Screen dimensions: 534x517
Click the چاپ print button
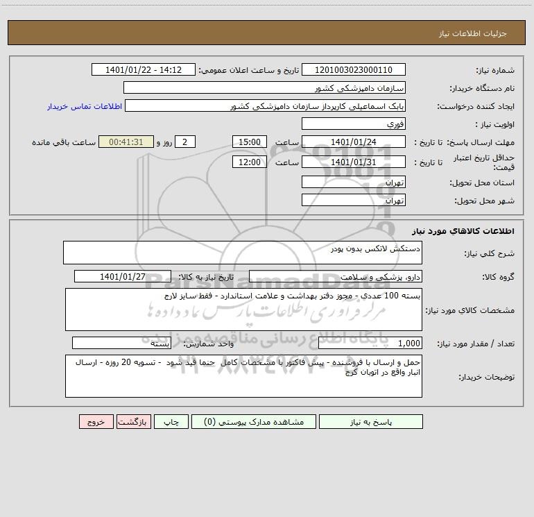[x=171, y=422]
